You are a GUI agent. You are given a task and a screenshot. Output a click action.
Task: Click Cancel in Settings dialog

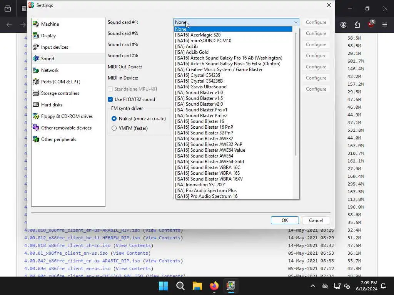(x=316, y=220)
